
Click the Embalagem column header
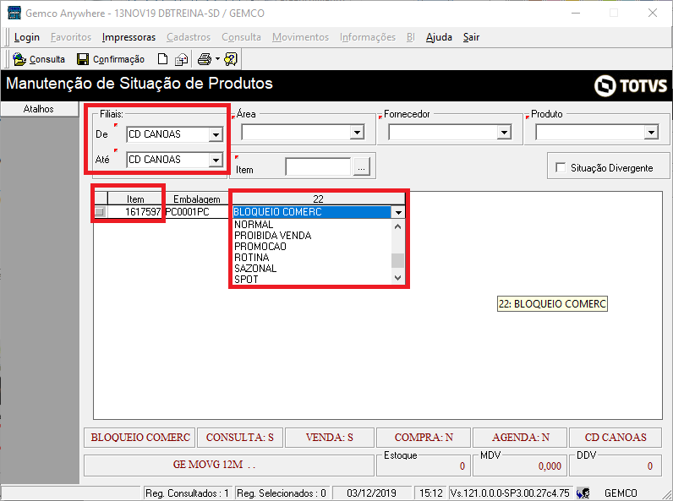click(x=197, y=199)
